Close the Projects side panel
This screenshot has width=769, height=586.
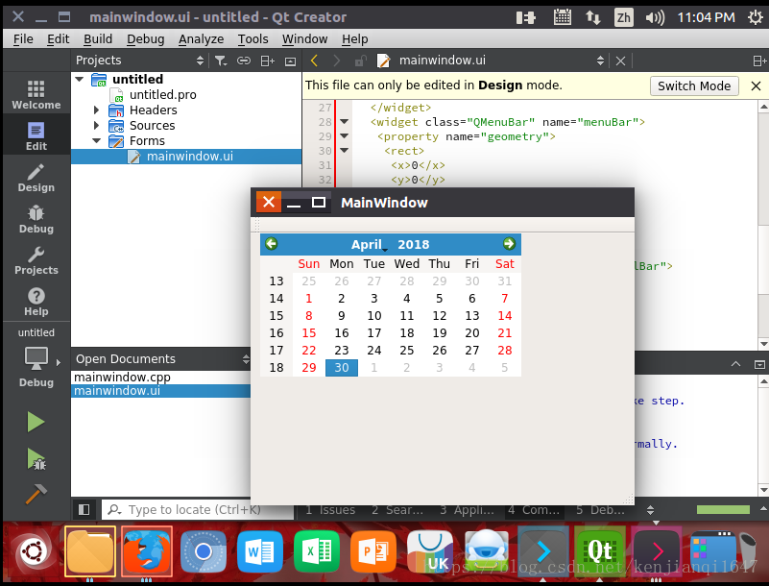[290, 61]
